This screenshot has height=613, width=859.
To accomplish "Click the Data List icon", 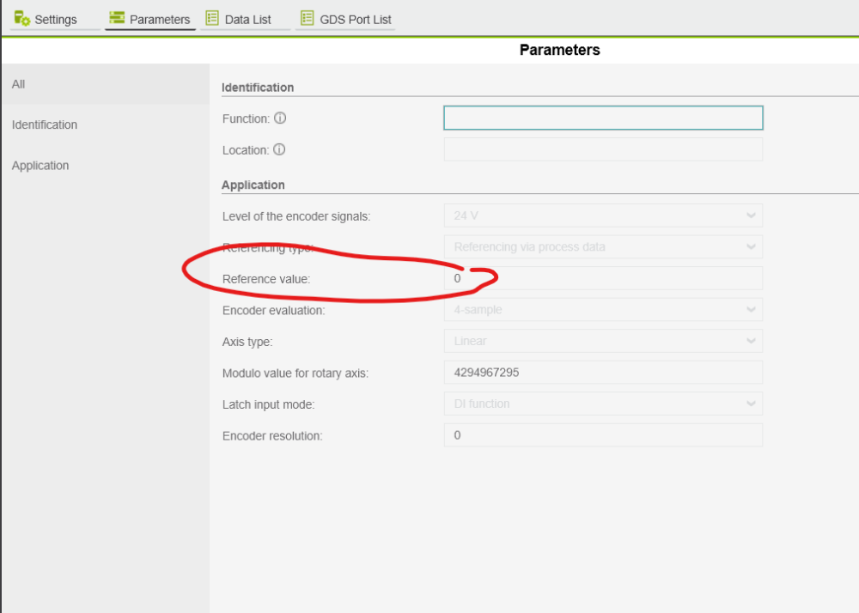I will [x=212, y=19].
